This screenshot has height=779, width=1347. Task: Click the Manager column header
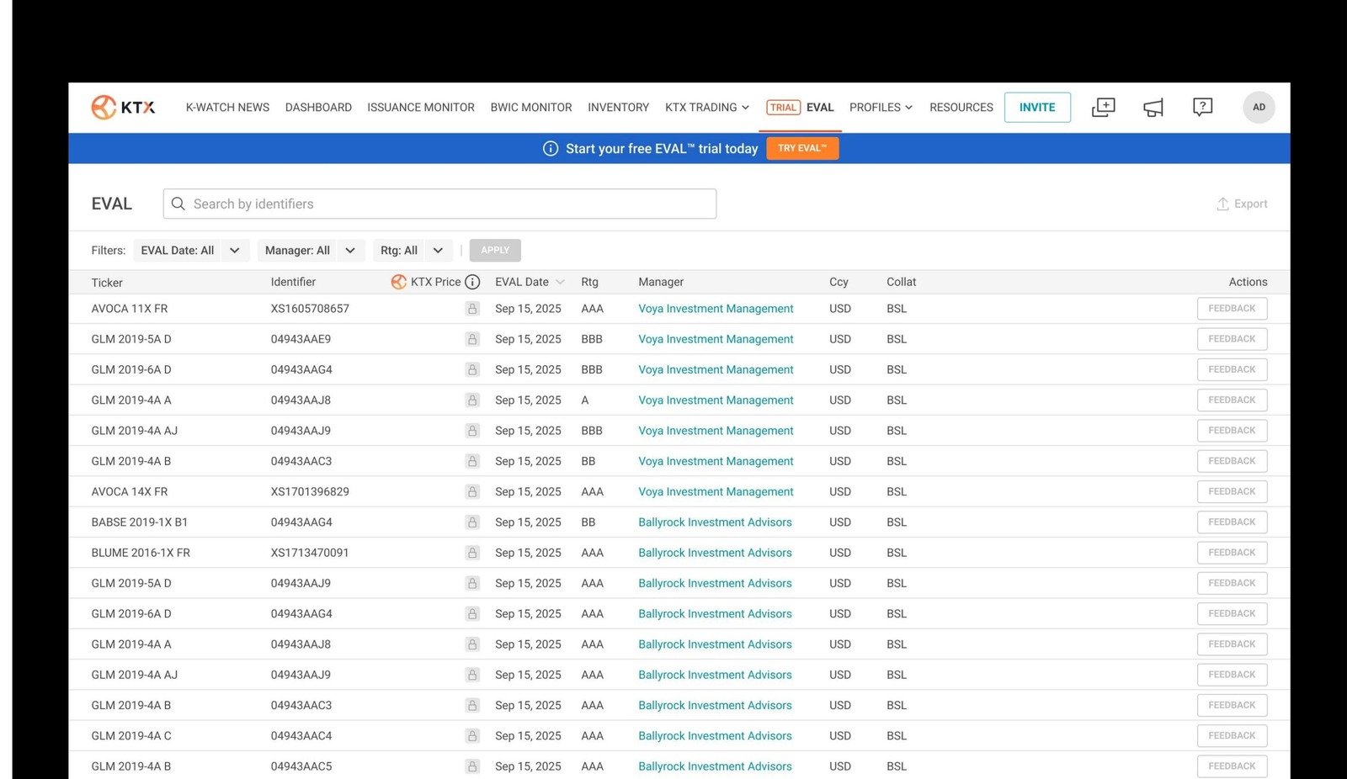(661, 282)
